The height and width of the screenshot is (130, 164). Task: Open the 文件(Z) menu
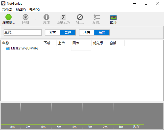coord(7,10)
